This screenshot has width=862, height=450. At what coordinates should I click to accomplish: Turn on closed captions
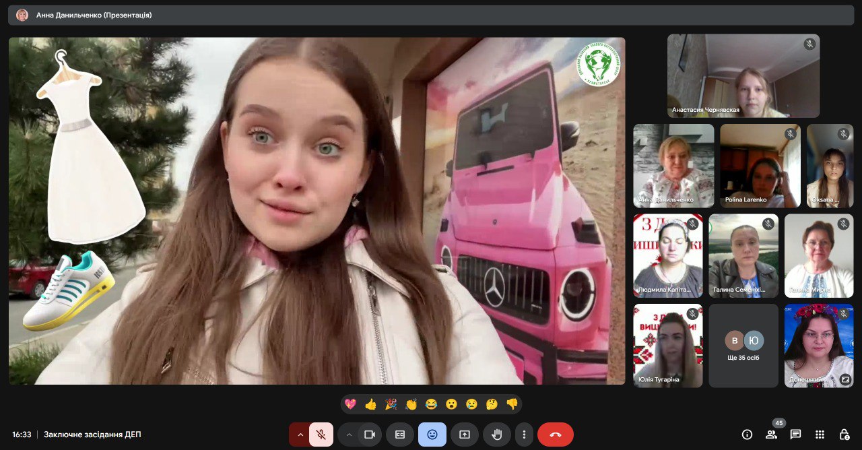399,435
